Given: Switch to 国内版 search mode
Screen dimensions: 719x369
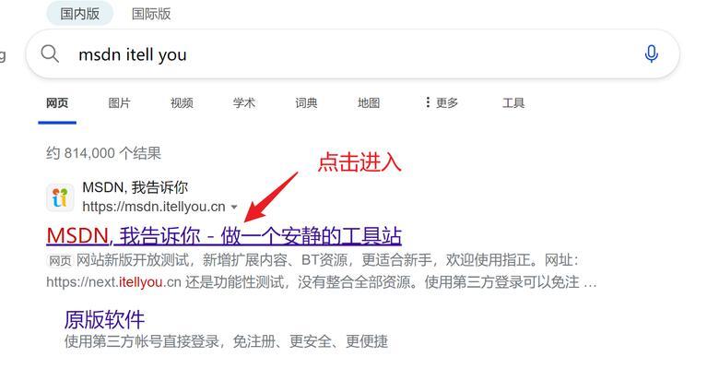Looking at the screenshot, I should click(x=80, y=14).
